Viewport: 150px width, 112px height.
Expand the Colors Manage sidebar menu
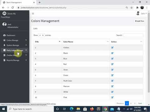click(15, 40)
